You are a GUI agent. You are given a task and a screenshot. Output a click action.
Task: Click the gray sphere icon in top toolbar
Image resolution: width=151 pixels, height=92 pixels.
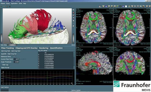100,6
